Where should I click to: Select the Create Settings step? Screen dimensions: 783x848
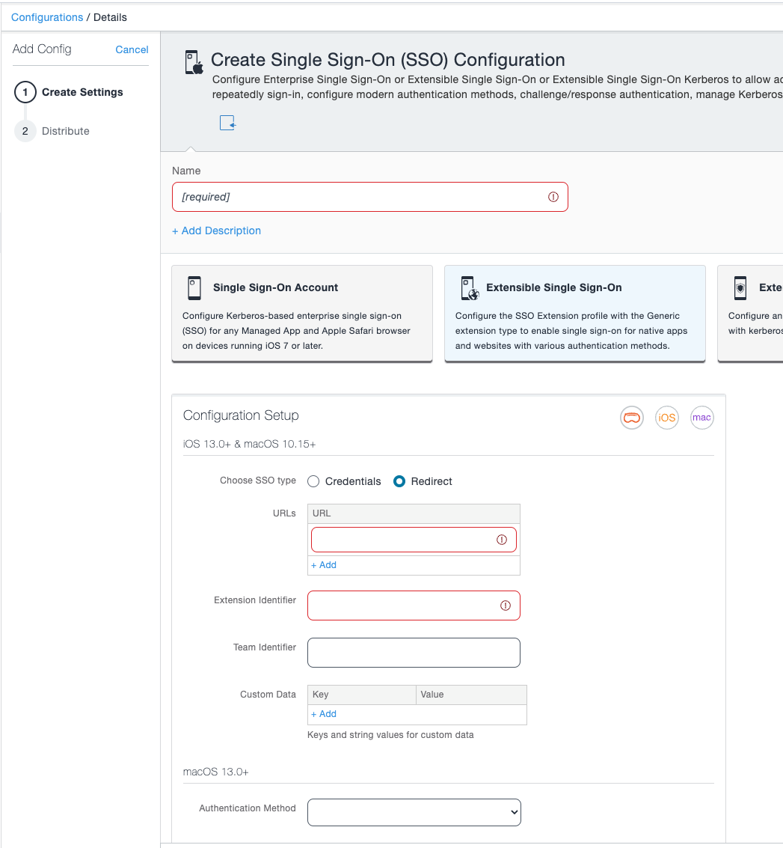(x=82, y=92)
